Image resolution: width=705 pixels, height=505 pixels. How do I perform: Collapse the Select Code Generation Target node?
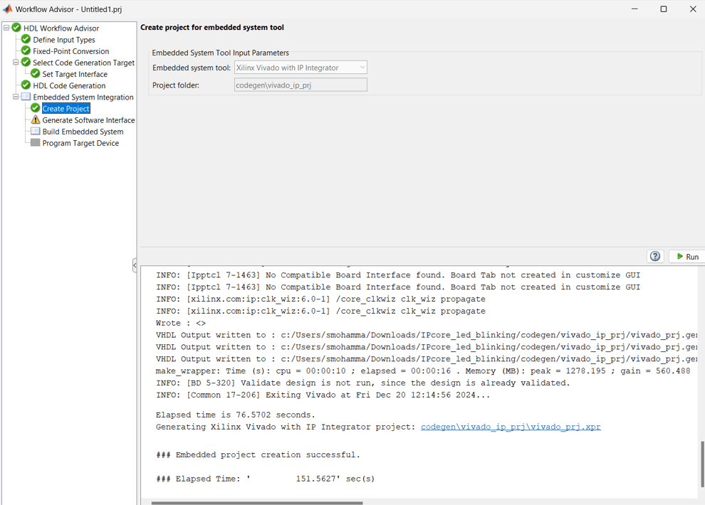click(16, 63)
